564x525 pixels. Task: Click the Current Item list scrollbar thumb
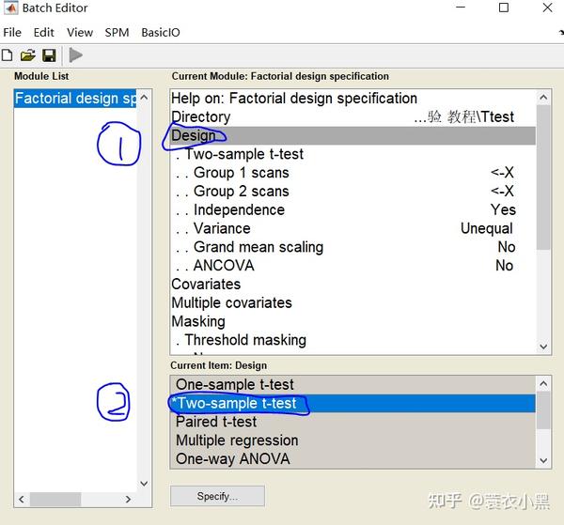[x=543, y=410]
